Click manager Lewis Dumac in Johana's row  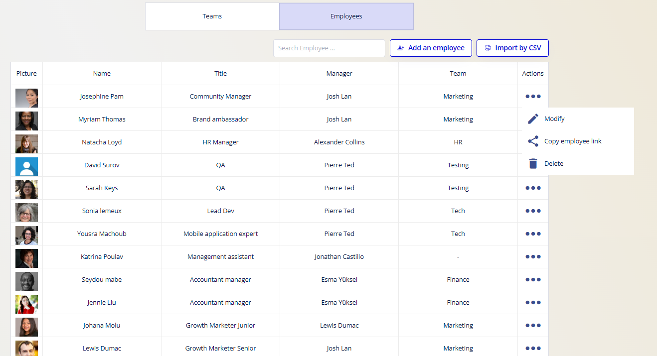click(339, 326)
